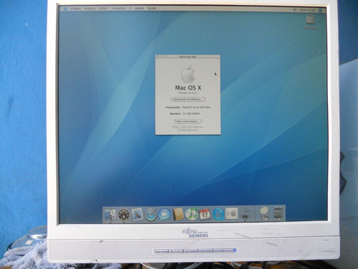
Task: Open Mail stamp icon in dock
Action: 137,214
